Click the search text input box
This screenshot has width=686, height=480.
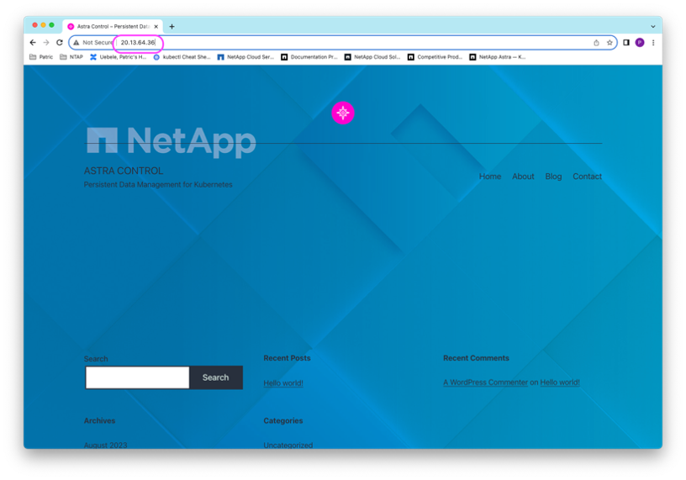click(137, 377)
